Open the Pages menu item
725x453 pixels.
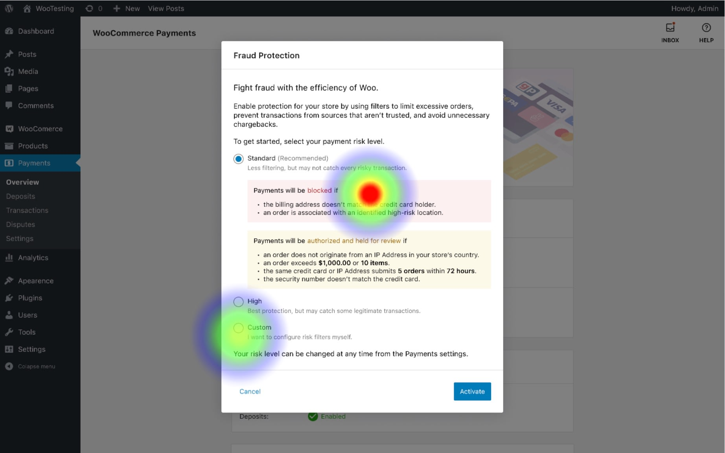(x=40, y=88)
